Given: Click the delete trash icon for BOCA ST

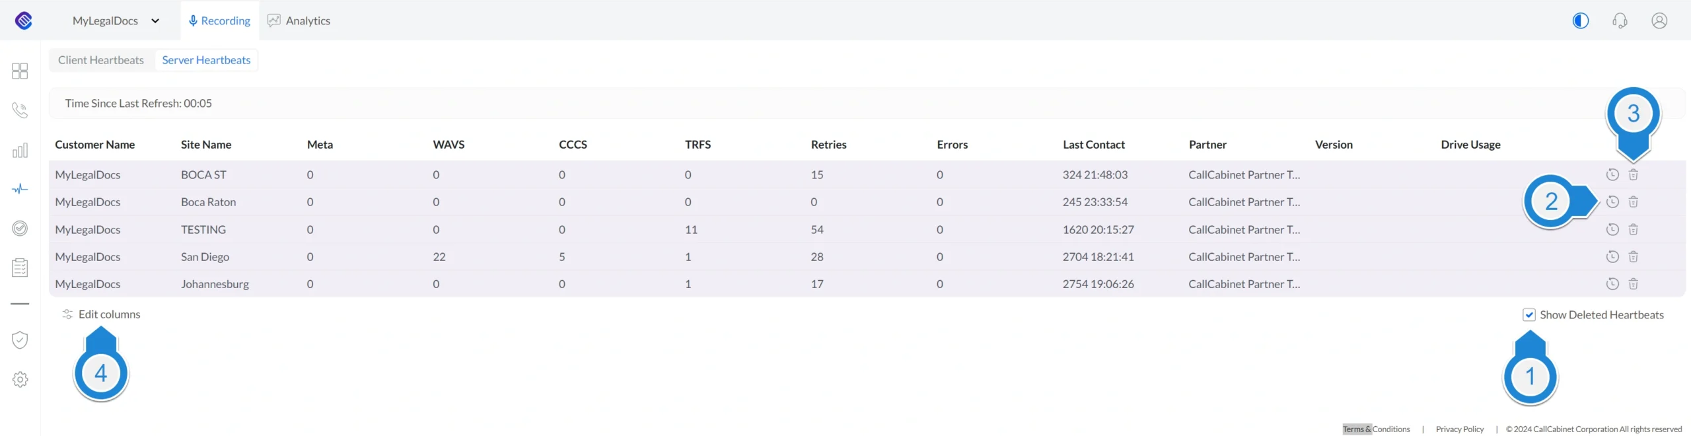Looking at the screenshot, I should [1633, 174].
